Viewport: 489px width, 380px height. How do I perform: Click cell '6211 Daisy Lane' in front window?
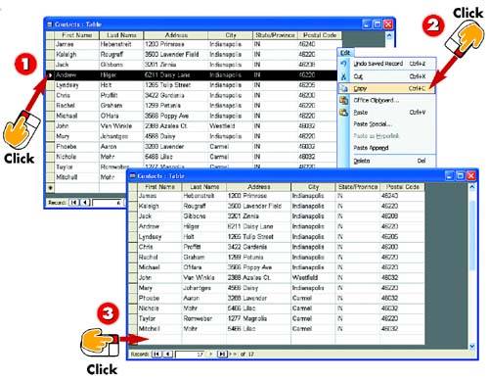(x=259, y=226)
